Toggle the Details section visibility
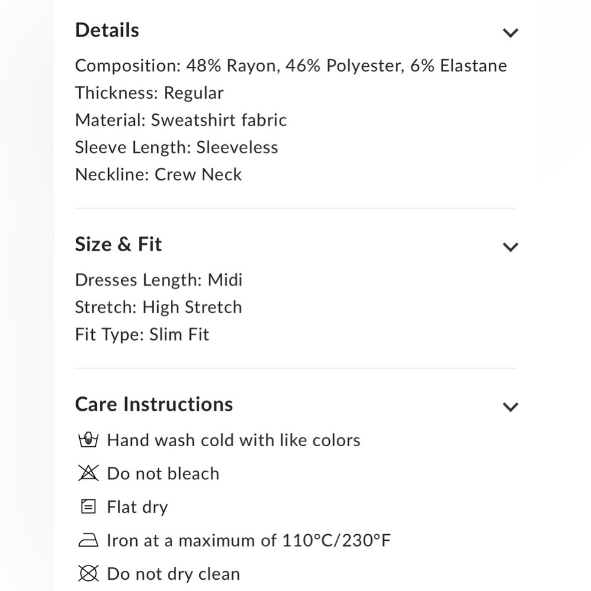 [510, 33]
